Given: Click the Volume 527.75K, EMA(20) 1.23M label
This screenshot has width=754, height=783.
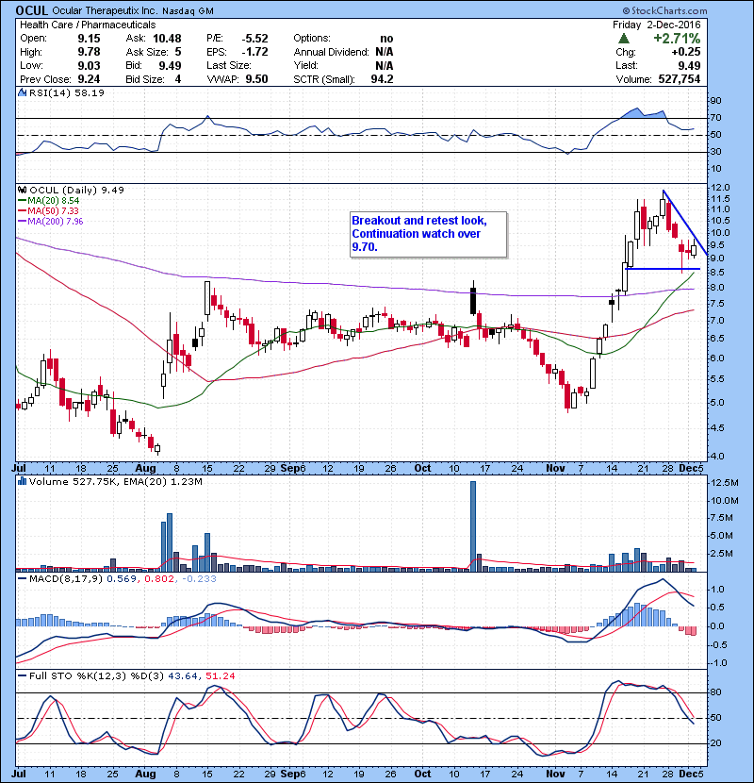Looking at the screenshot, I should click(x=116, y=481).
